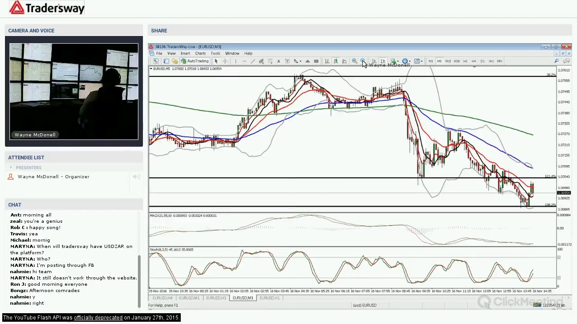Click chat message 'zeal: you're a genius'
This screenshot has width=577, height=324.
pyautogui.click(x=37, y=221)
